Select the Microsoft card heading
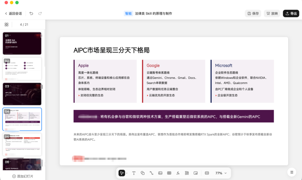Viewport: 302px width, 180px height. coord(224,65)
